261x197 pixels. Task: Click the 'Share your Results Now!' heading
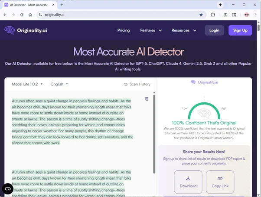204,152
